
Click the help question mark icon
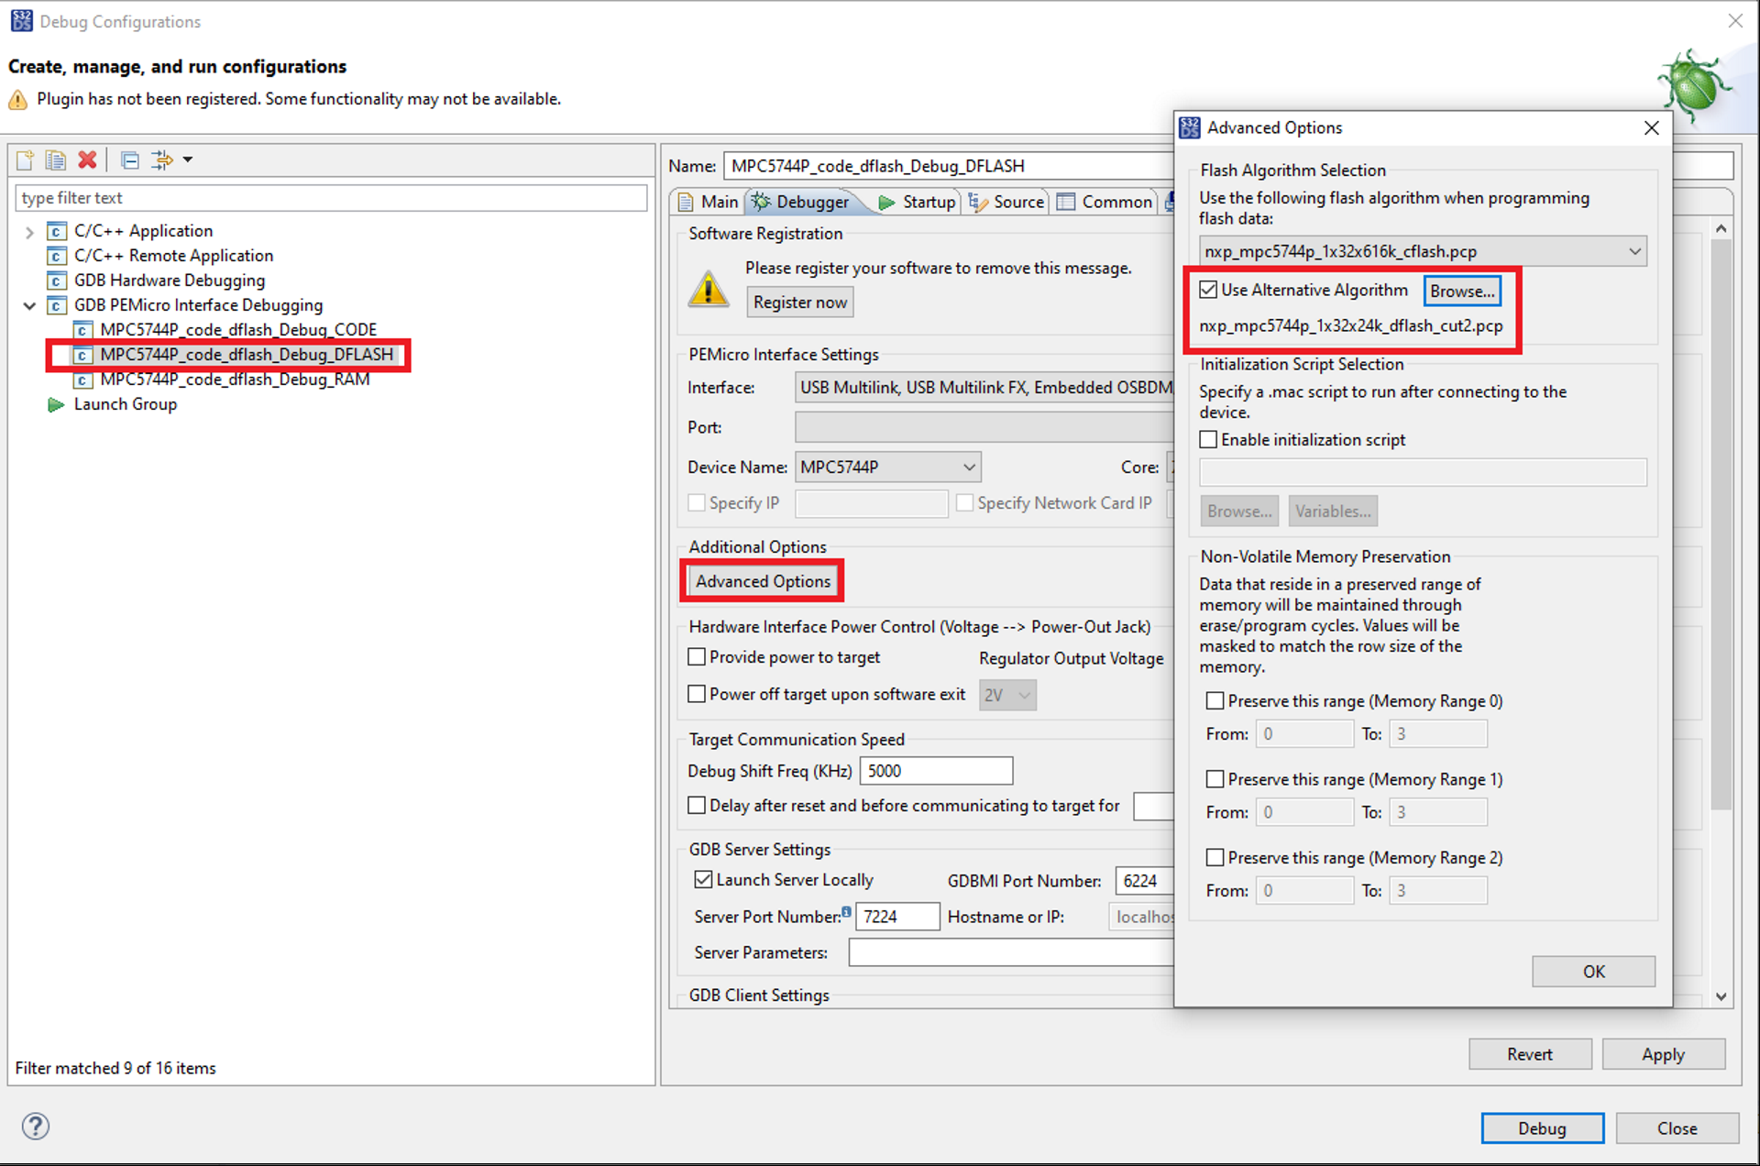[36, 1126]
